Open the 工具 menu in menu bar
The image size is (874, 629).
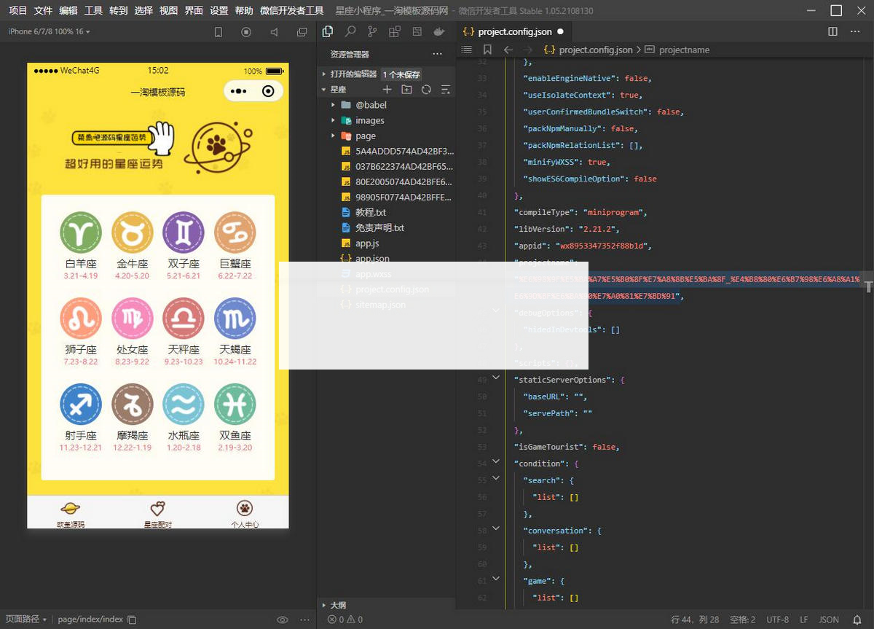click(93, 10)
